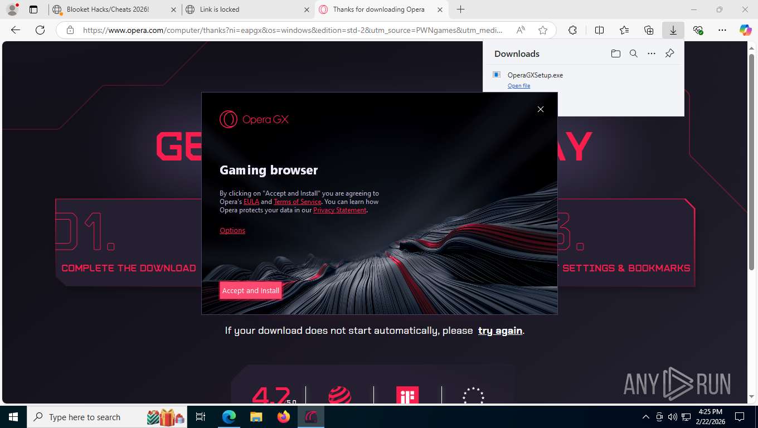The height and width of the screenshot is (428, 758).
Task: Open More options in Downloads panel
Action: [x=652, y=53]
